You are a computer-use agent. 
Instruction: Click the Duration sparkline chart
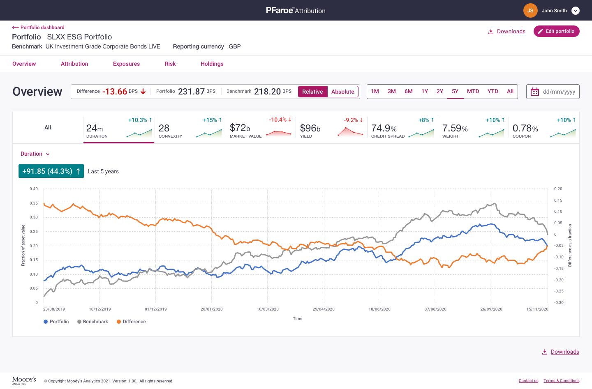139,133
